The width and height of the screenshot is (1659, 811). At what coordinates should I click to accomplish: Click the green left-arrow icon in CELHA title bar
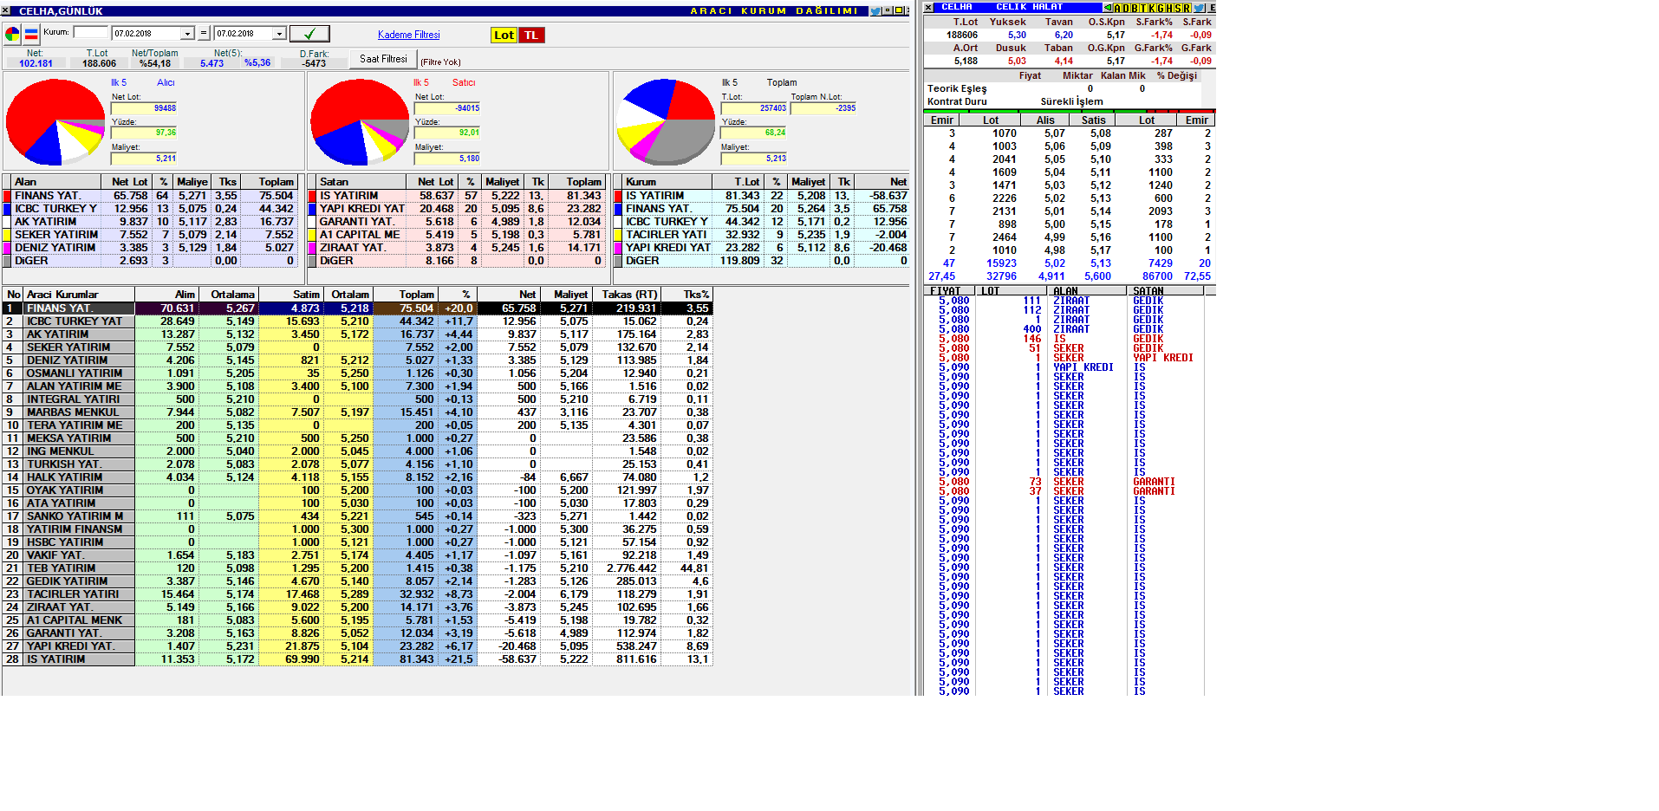[1108, 8]
